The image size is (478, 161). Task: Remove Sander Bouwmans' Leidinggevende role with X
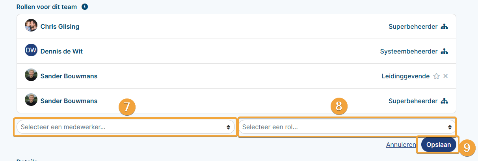click(x=445, y=76)
